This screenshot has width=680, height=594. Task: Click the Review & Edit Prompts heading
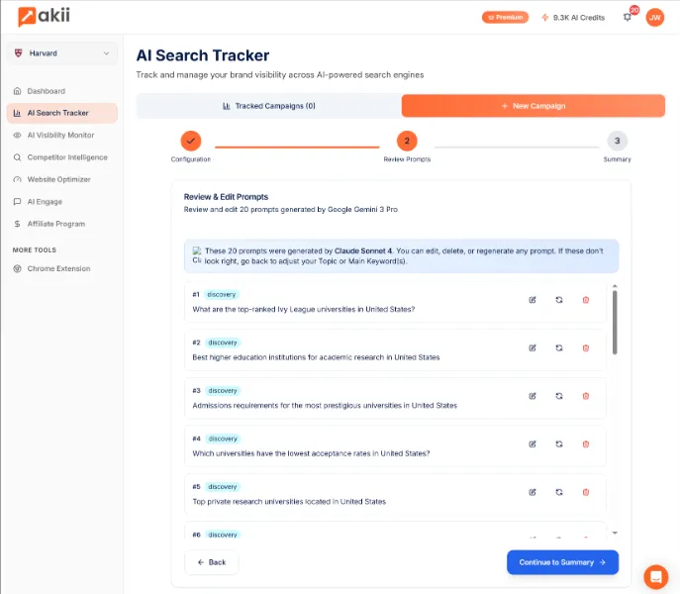(226, 197)
